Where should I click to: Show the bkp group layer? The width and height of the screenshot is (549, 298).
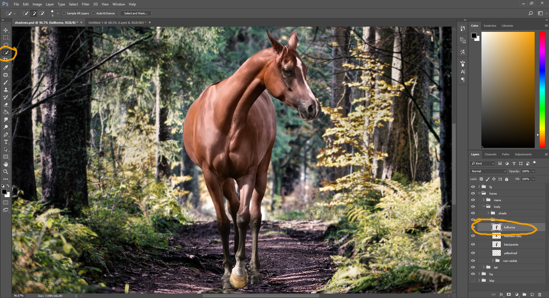(473, 280)
